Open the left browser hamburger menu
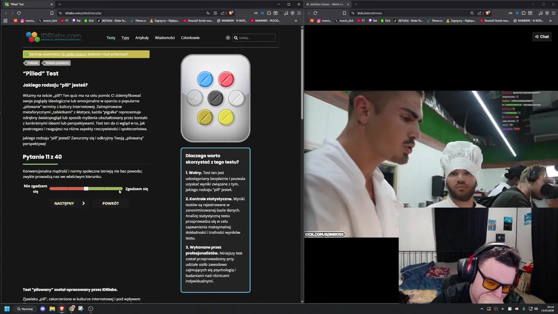Image resolution: width=558 pixels, height=314 pixels. tap(299, 13)
